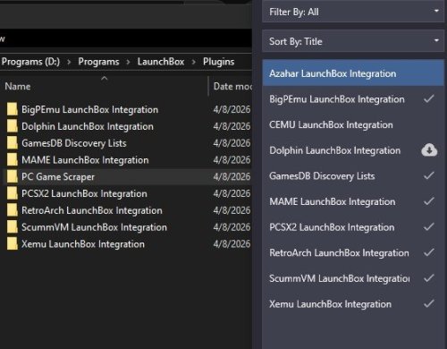
Task: Select Xemu LaunchBox Integration folder in Explorer
Action: [x=83, y=244]
